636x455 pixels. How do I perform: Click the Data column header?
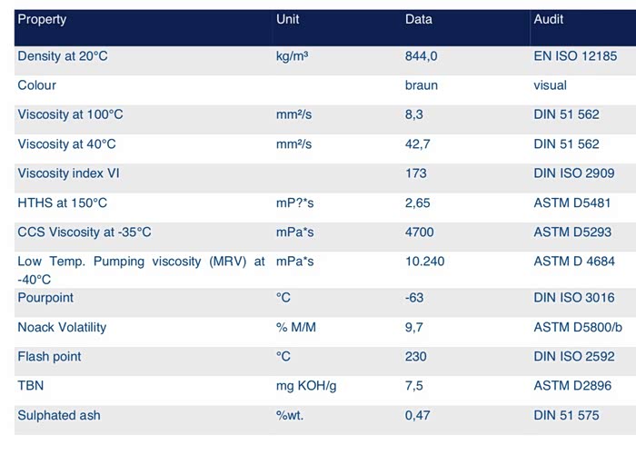(419, 19)
